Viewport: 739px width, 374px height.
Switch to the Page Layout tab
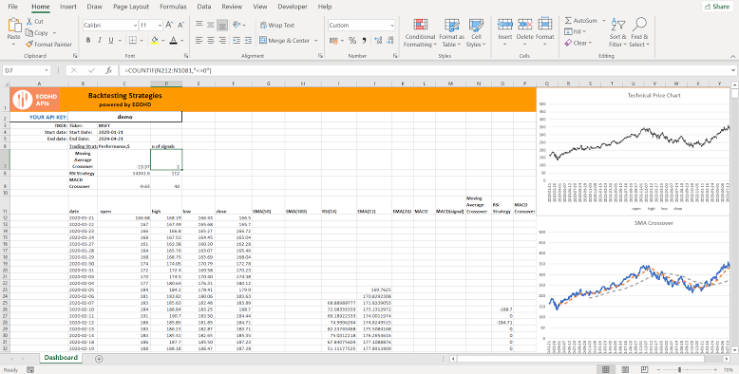point(131,7)
